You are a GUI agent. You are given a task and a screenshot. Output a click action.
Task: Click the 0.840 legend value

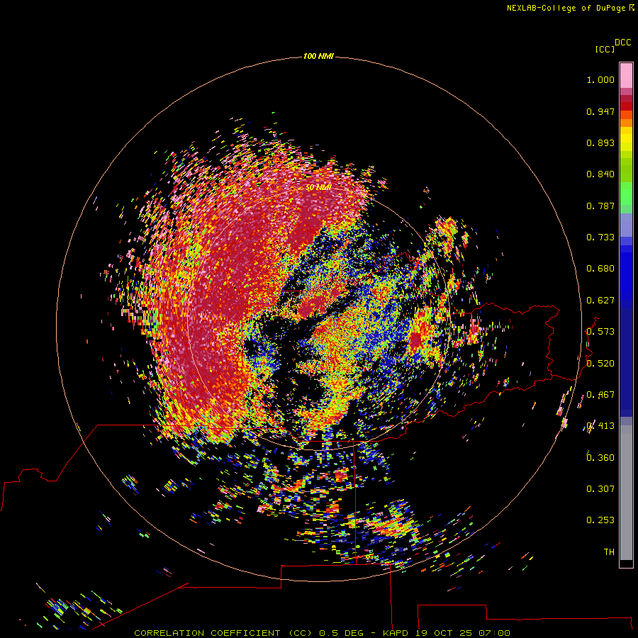(600, 174)
